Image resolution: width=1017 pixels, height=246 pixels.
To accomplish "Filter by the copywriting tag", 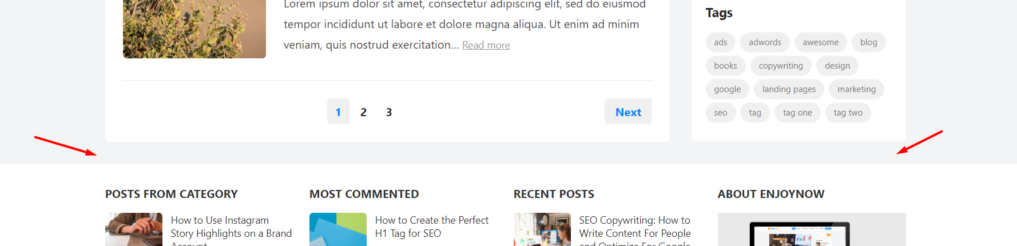I will (781, 66).
